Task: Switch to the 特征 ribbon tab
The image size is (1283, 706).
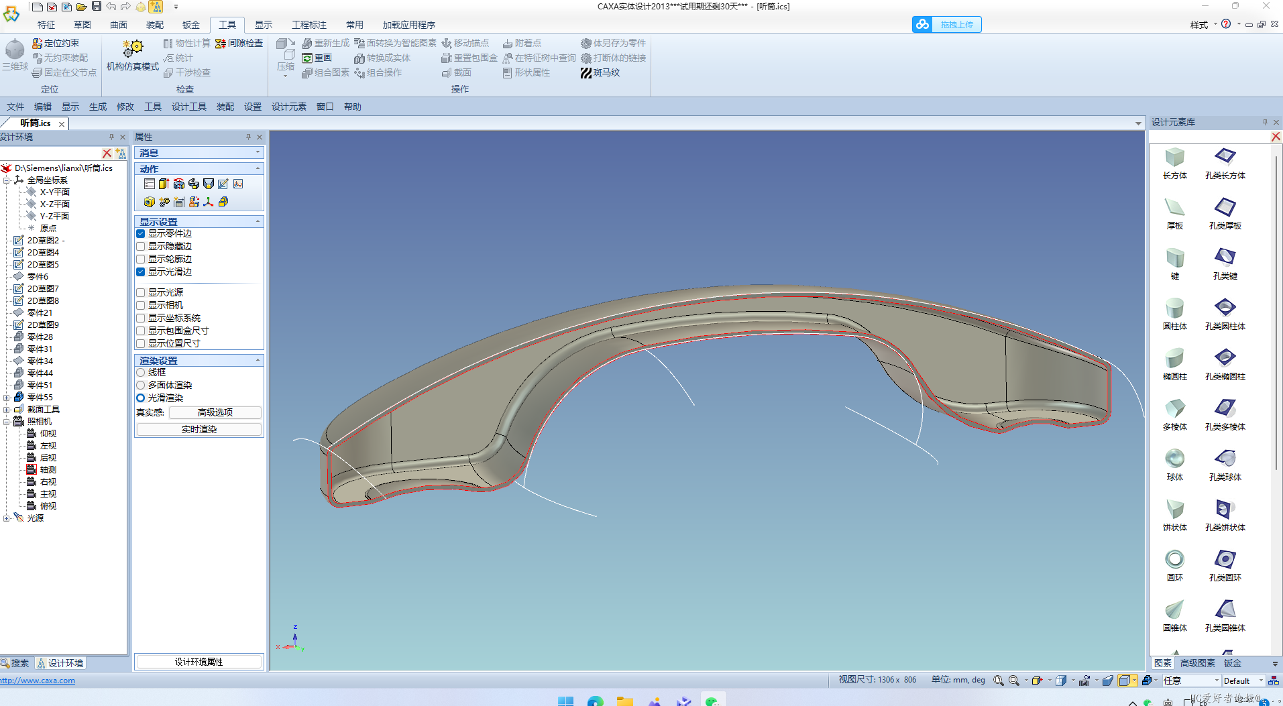Action: coord(46,25)
